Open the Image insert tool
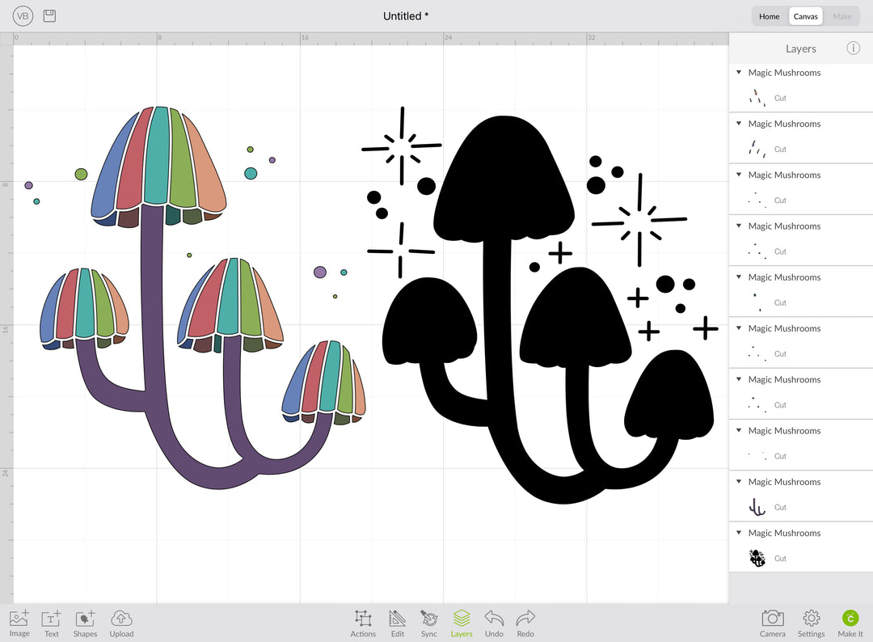This screenshot has width=873, height=642. [19, 619]
